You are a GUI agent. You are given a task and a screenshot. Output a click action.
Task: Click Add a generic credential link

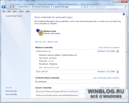point(110,88)
